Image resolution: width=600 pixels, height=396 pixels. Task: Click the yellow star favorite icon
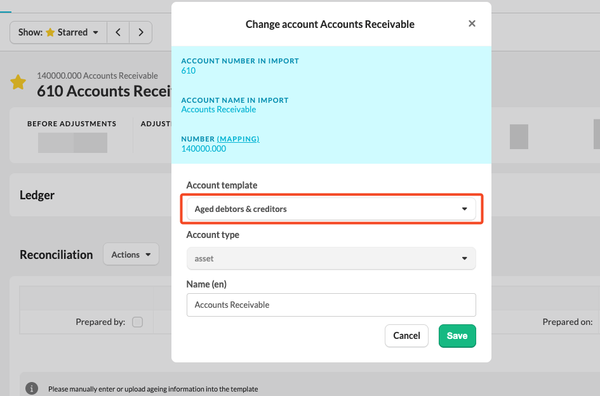pos(18,82)
